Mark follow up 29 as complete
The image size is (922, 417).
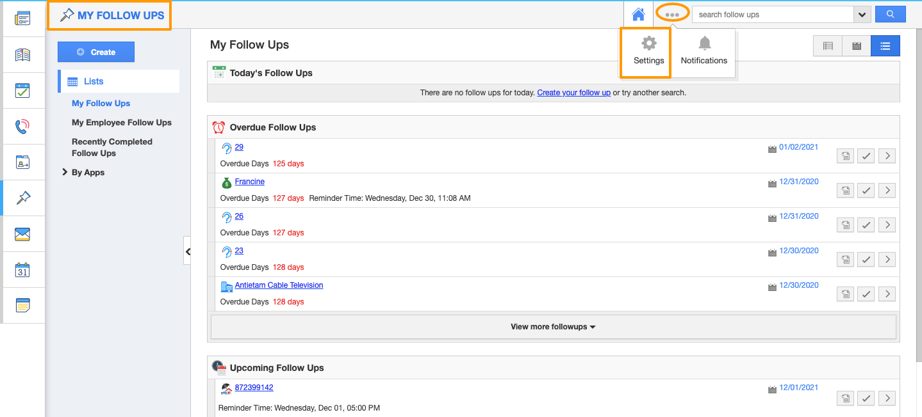click(x=866, y=155)
